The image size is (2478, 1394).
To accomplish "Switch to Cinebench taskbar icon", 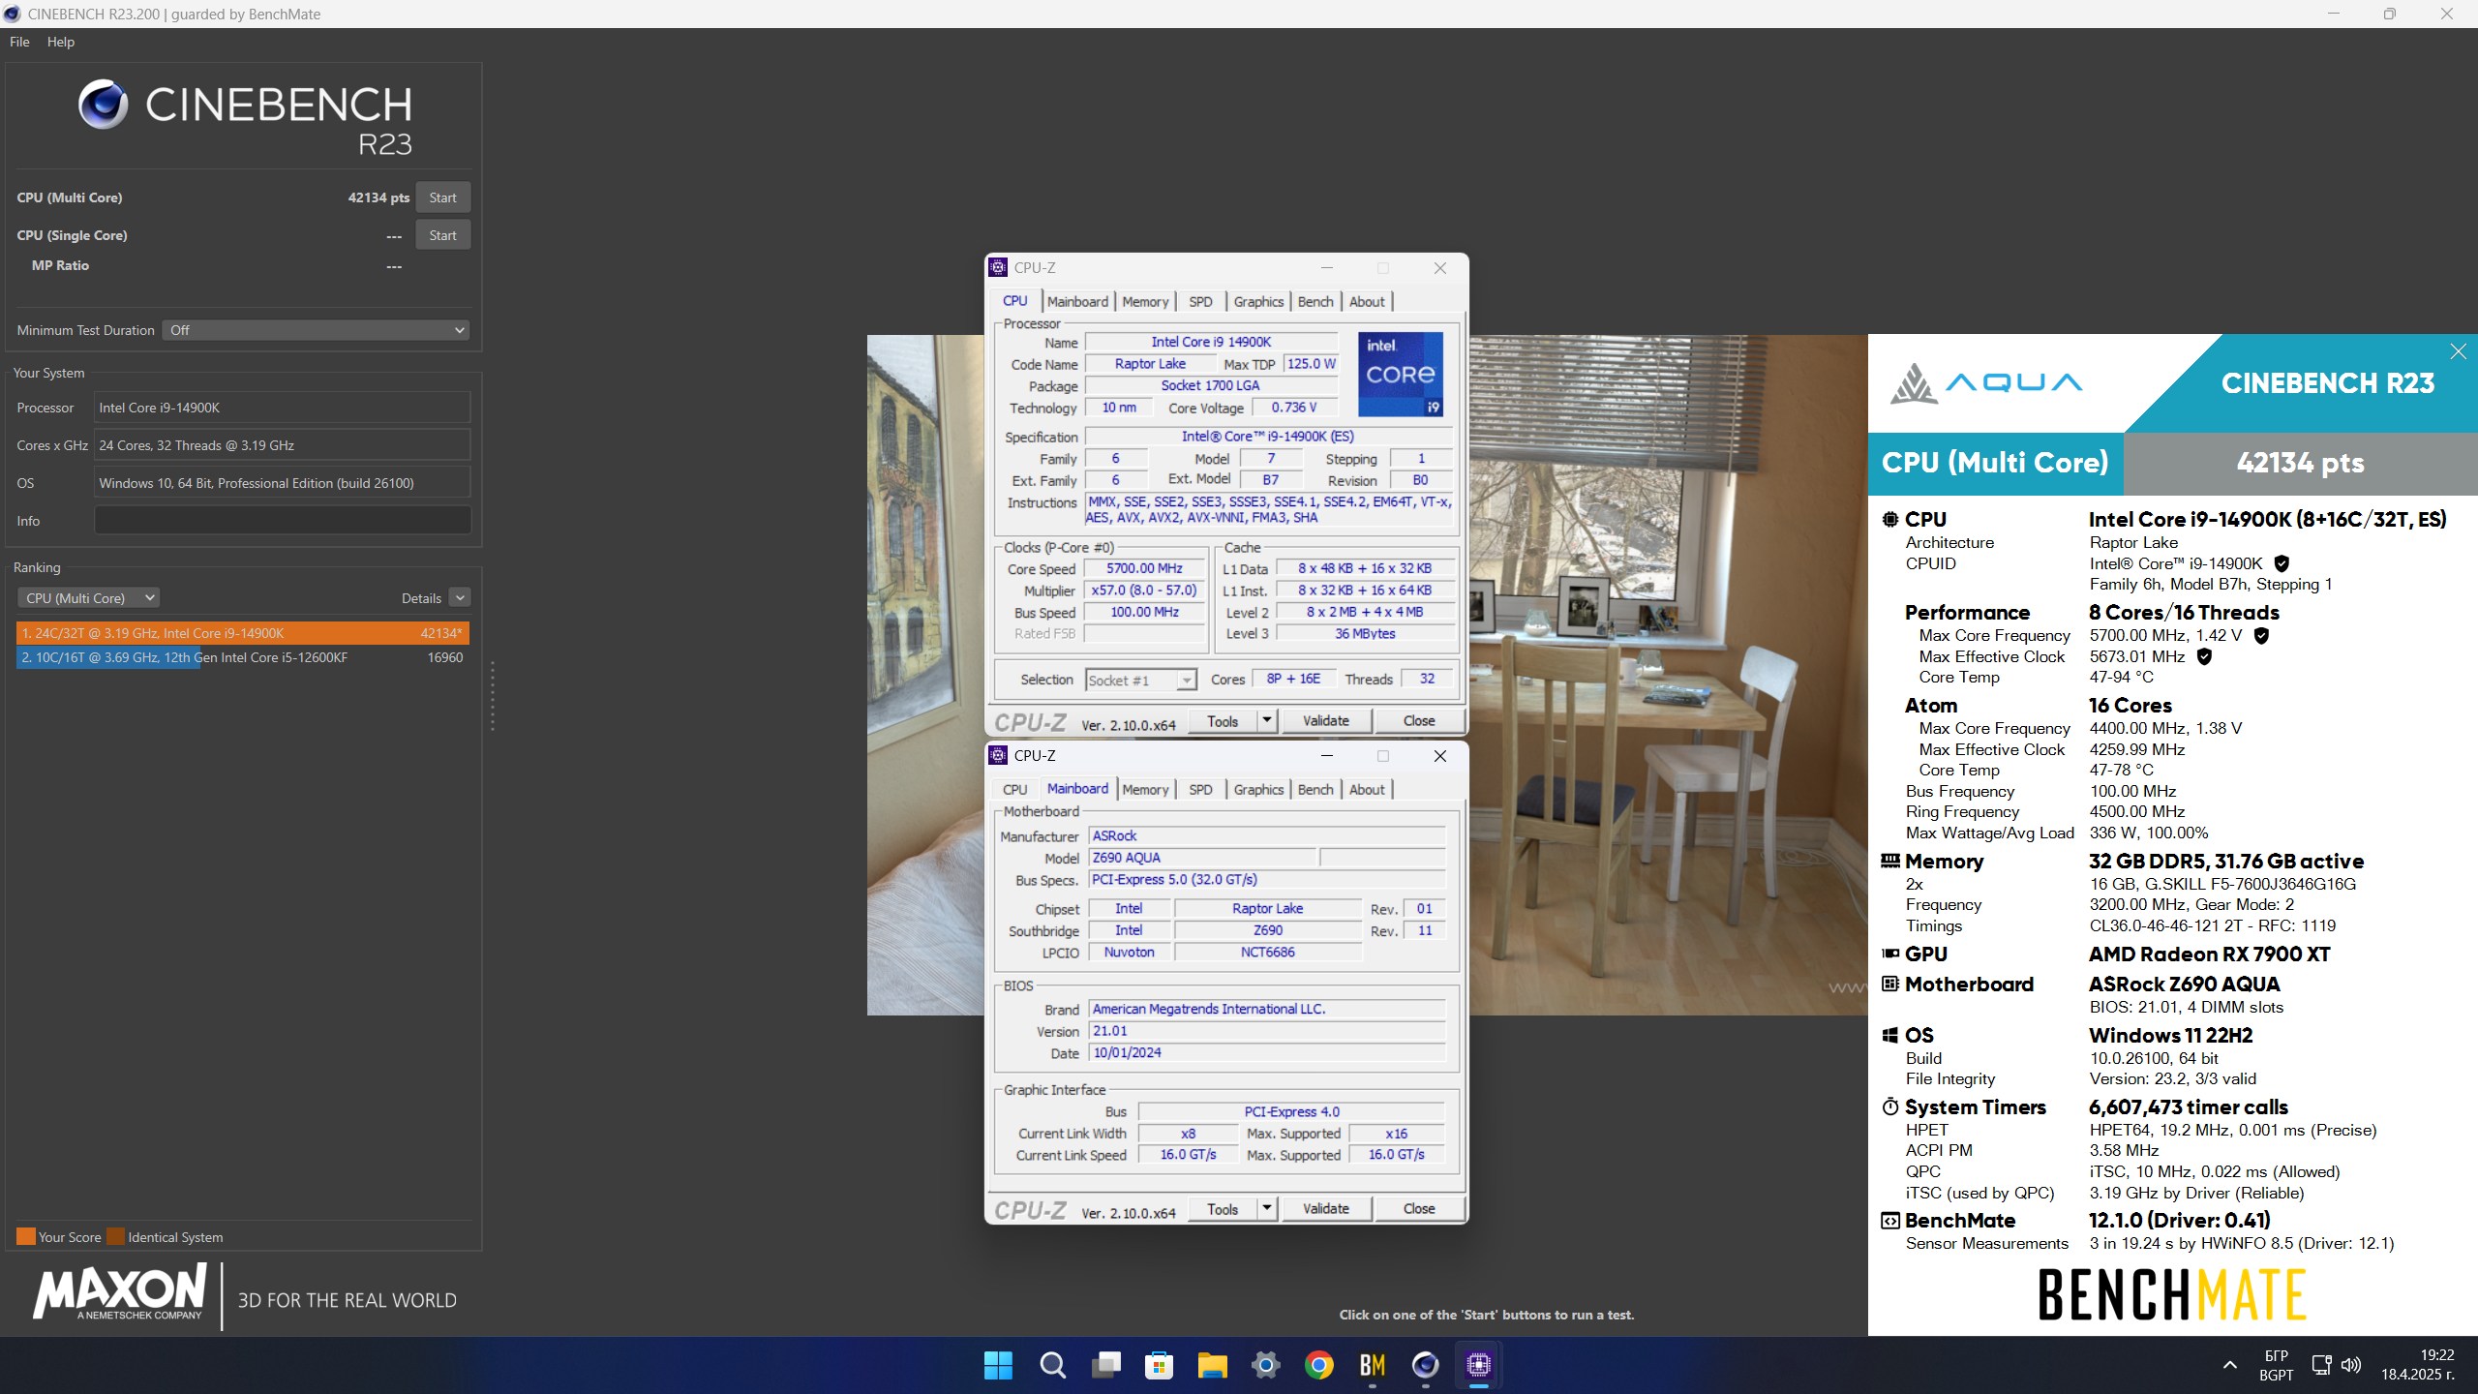I will 1425,1365.
